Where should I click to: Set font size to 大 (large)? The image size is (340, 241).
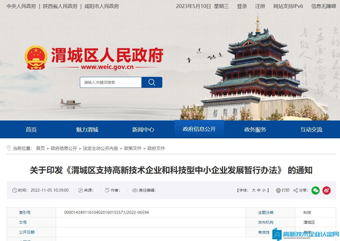[253, 190]
